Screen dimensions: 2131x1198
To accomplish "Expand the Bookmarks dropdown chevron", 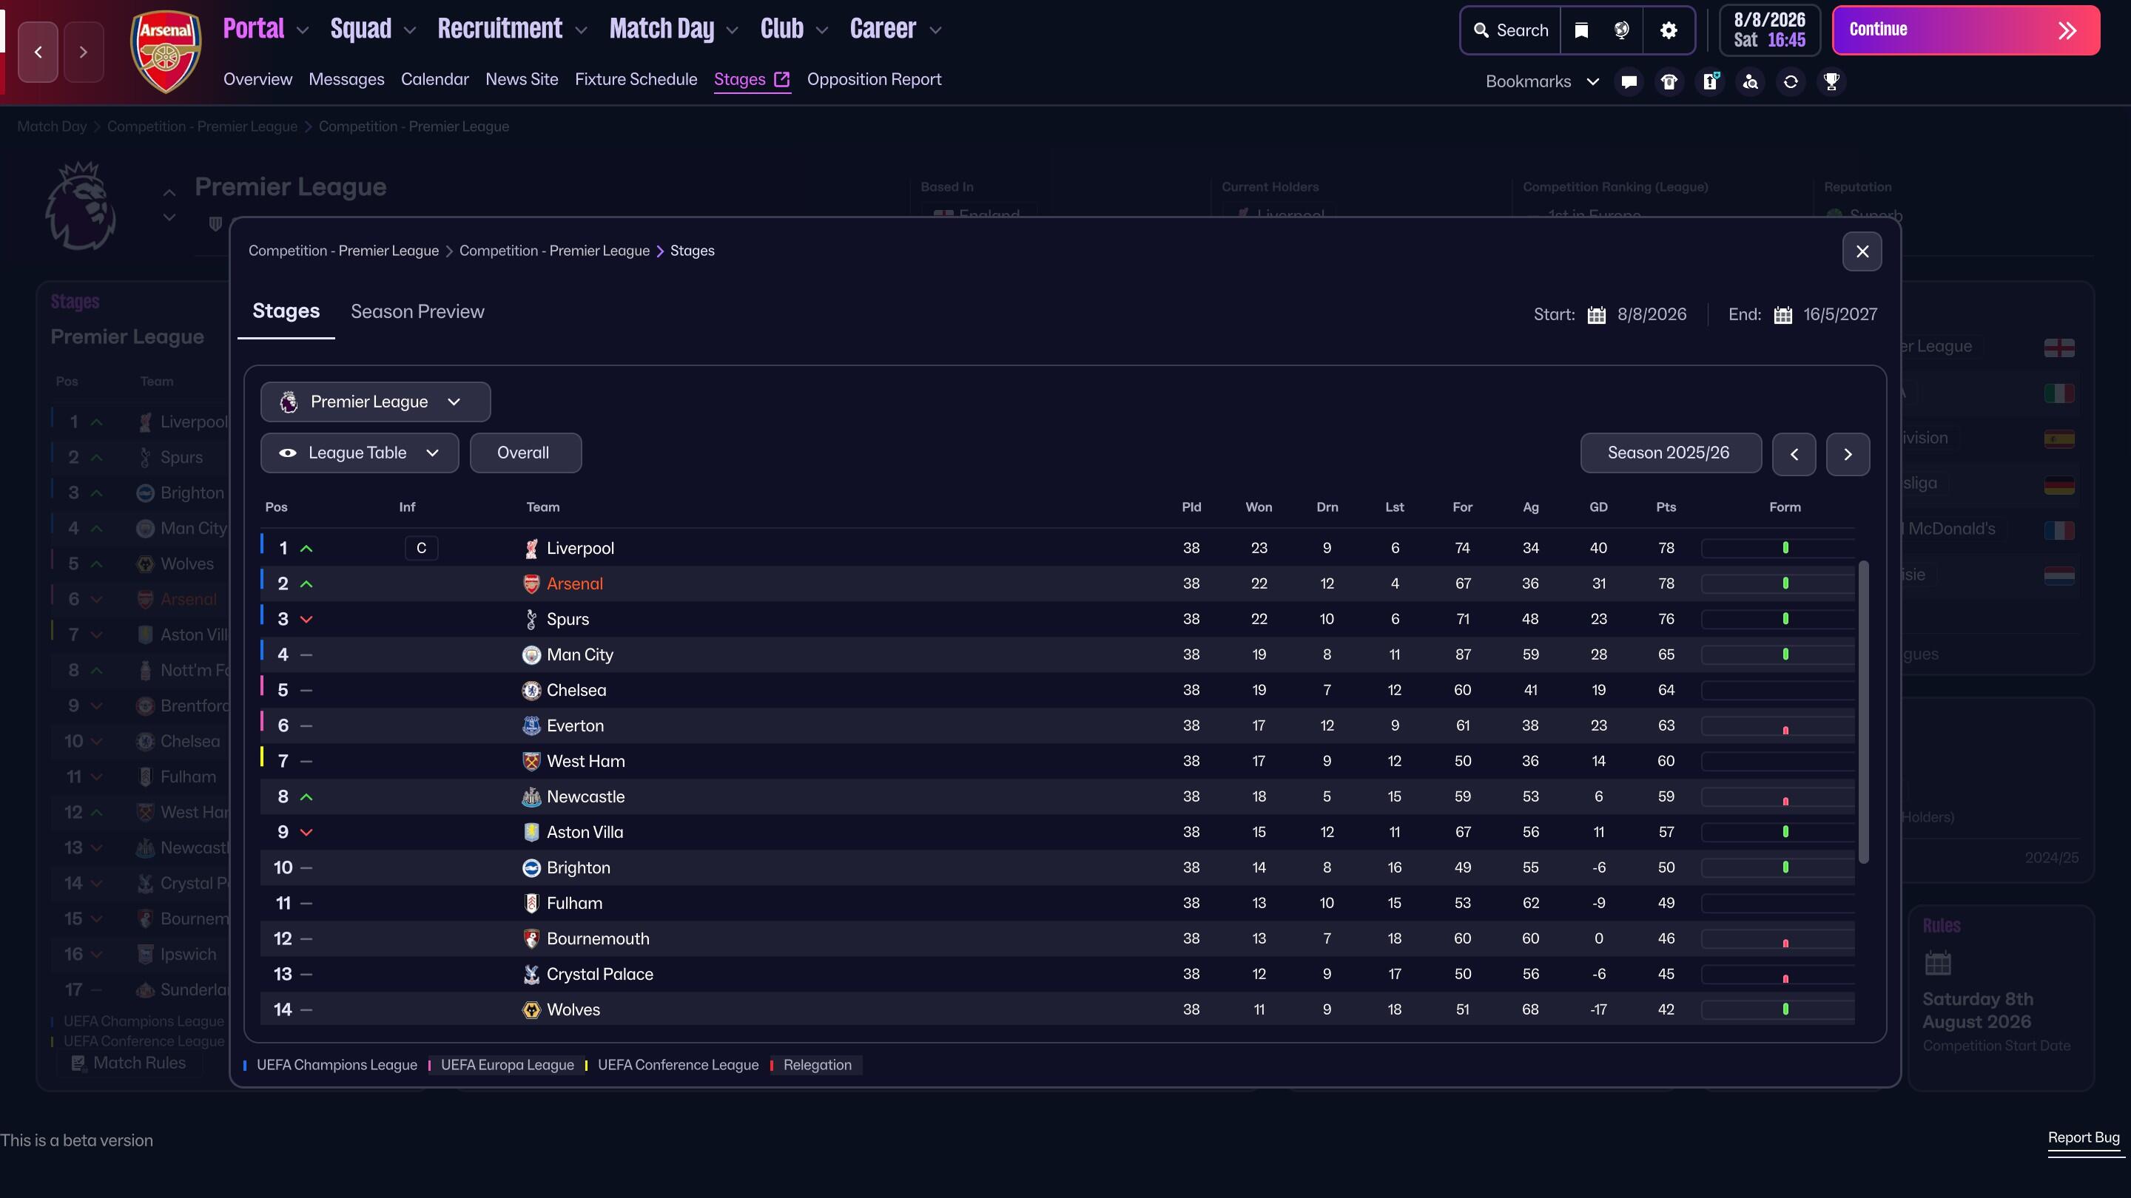I will pos(1592,82).
